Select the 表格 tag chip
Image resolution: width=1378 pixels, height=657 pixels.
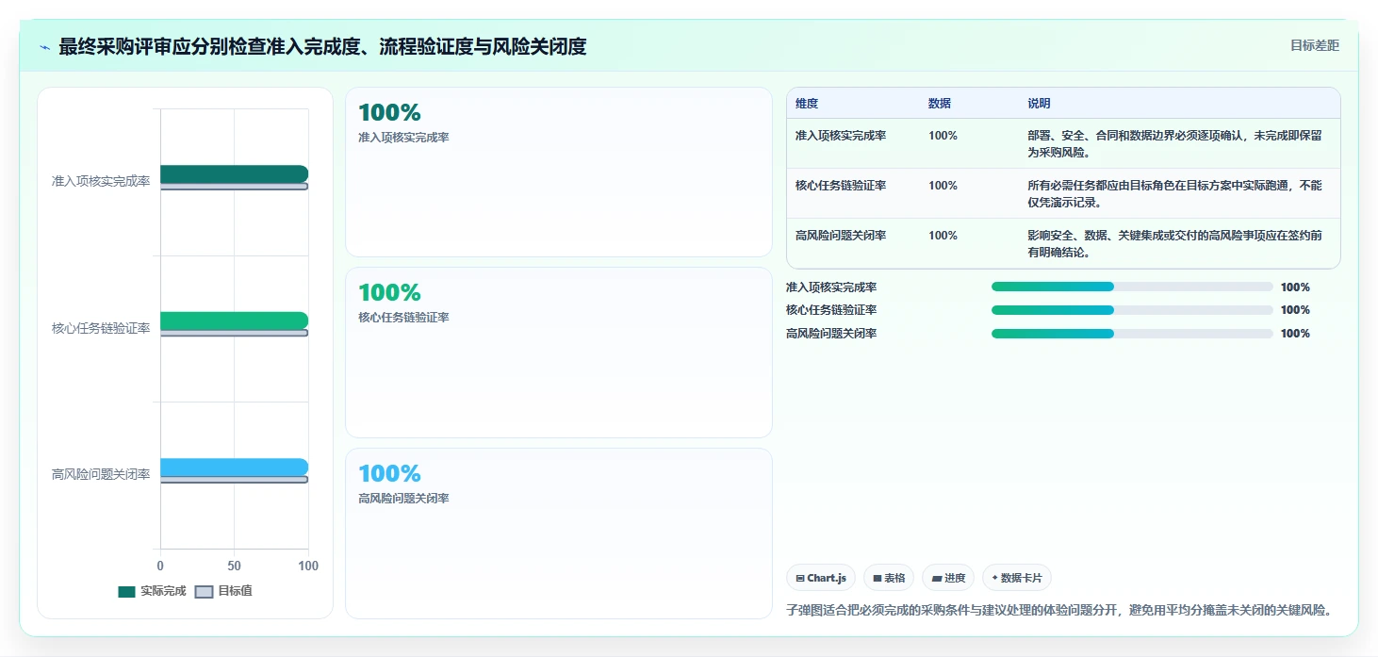click(x=889, y=578)
